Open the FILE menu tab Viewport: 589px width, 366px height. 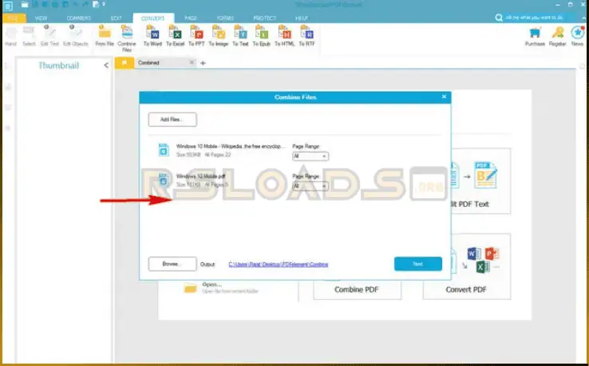[x=14, y=18]
